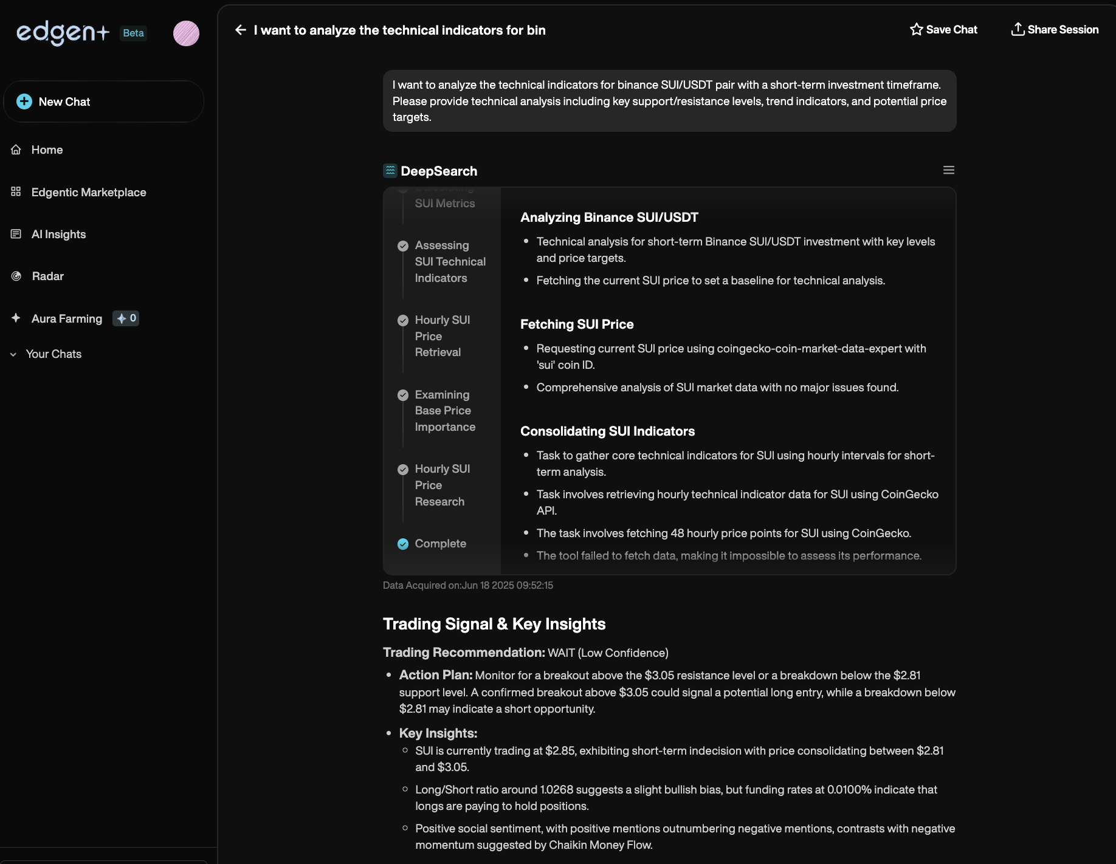Click the edgen+ logo
Screen dimensions: 1116x864
63,32
